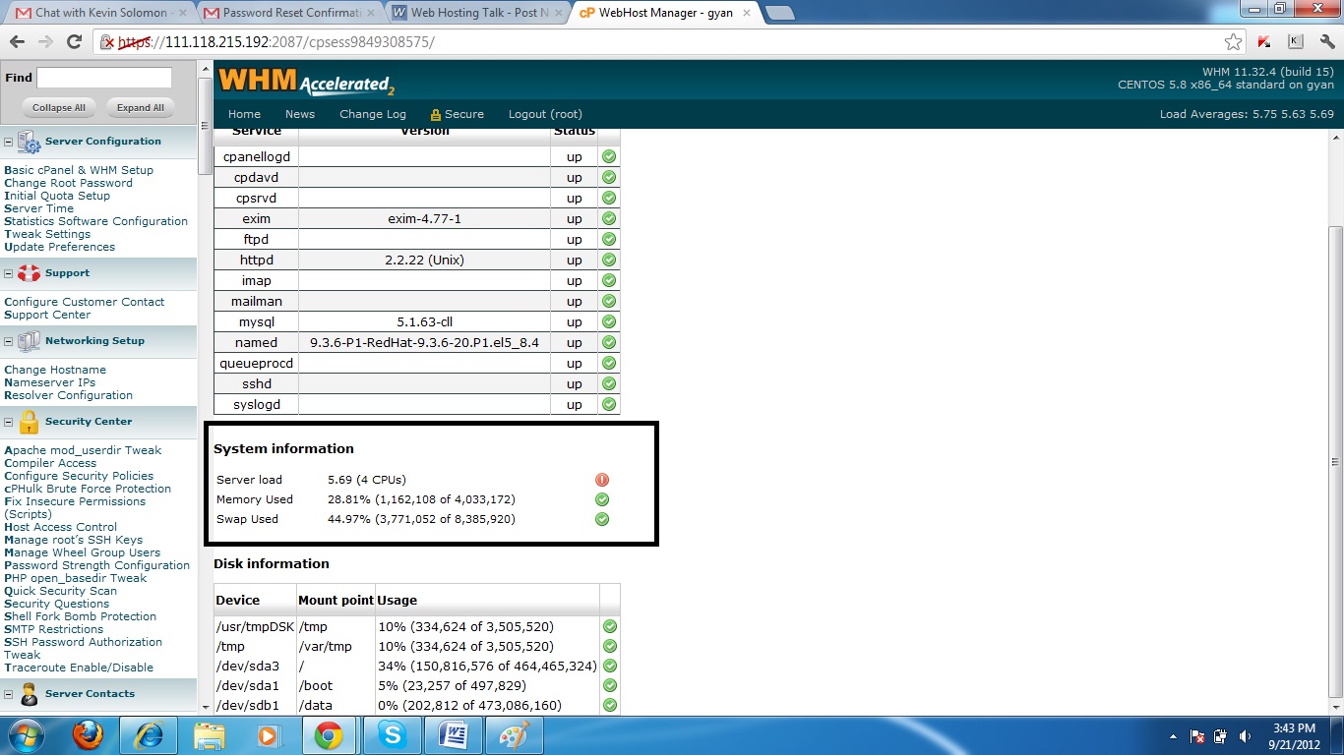The image size is (1344, 755).
Task: Click green status icon for /dev/sda3
Action: click(x=610, y=666)
